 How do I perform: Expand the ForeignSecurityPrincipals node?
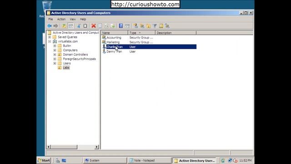coord(55,59)
